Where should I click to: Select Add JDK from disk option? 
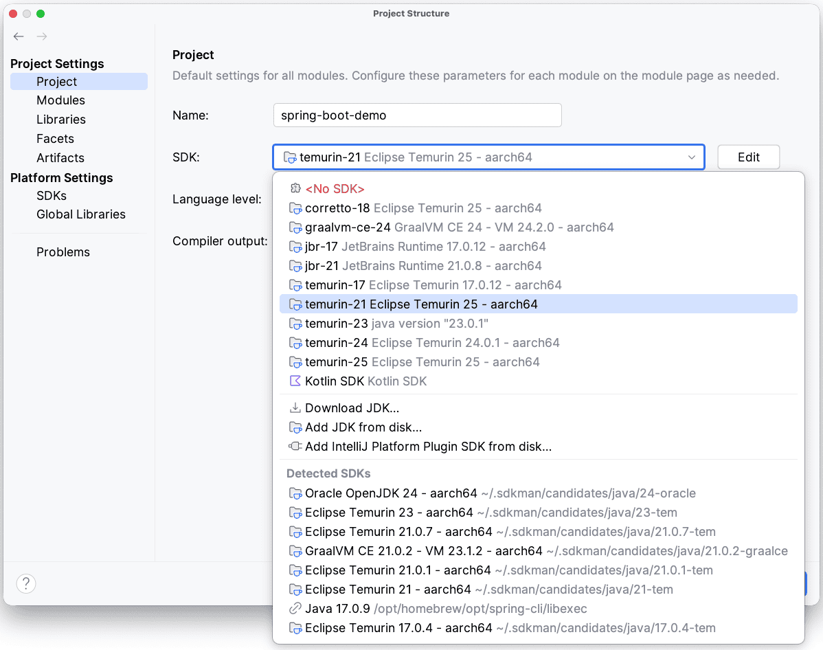pyautogui.click(x=363, y=427)
